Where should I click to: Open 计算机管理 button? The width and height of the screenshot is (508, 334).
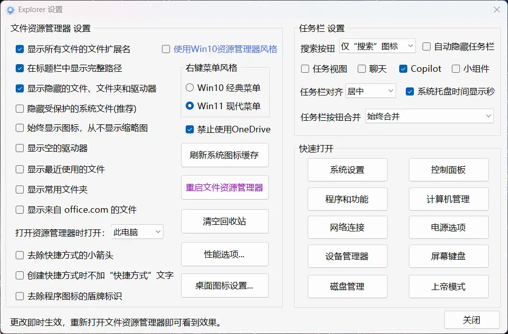point(448,199)
